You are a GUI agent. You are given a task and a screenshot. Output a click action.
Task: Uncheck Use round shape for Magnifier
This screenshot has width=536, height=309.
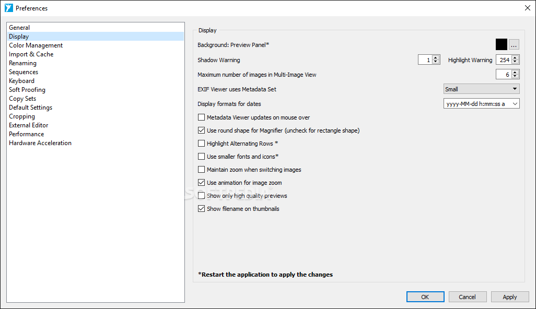click(x=201, y=130)
